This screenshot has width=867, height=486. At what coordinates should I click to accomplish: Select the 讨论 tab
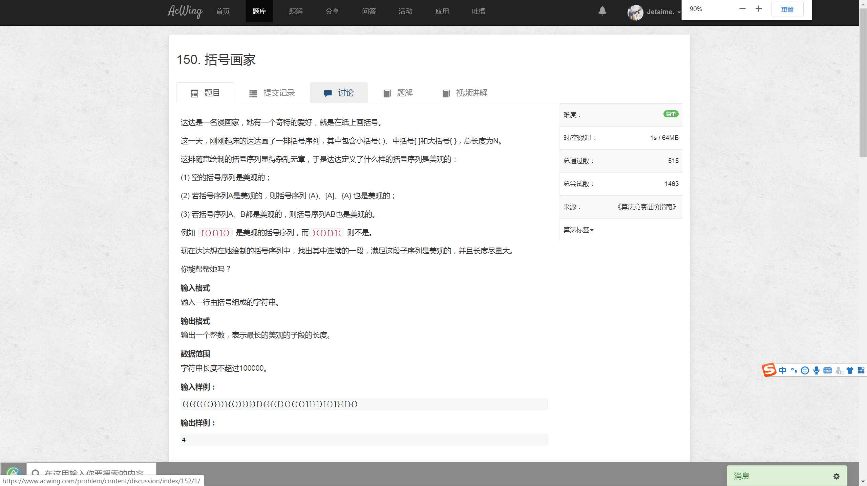[339, 93]
